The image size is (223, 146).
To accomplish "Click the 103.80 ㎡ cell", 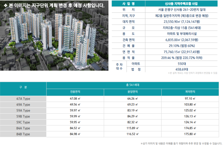I will (x=190, y=104).
